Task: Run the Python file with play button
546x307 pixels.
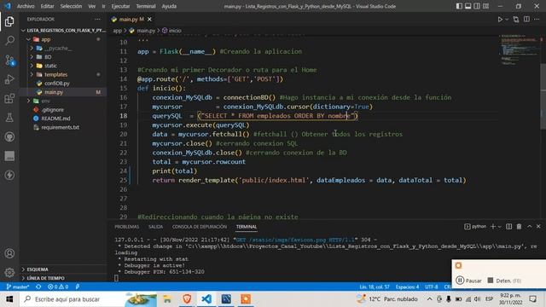Action: tap(500, 20)
